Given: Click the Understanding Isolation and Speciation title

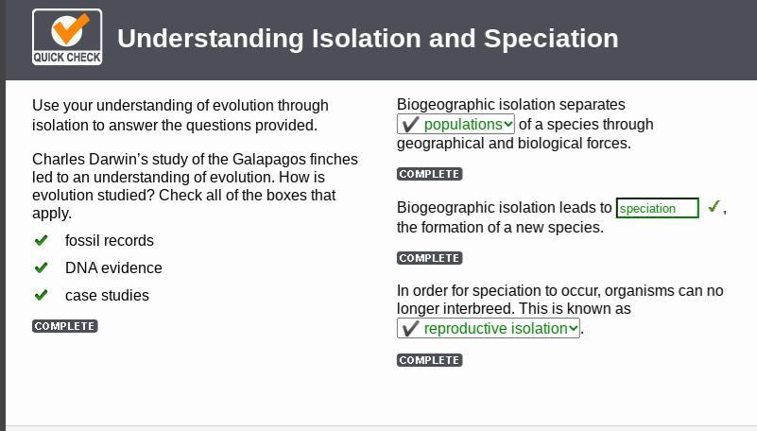Looking at the screenshot, I should tap(368, 39).
